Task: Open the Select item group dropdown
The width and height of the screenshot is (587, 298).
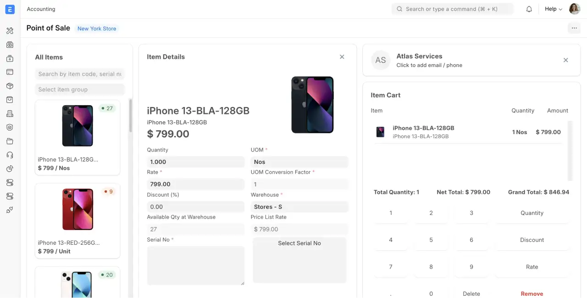Action: (x=79, y=90)
